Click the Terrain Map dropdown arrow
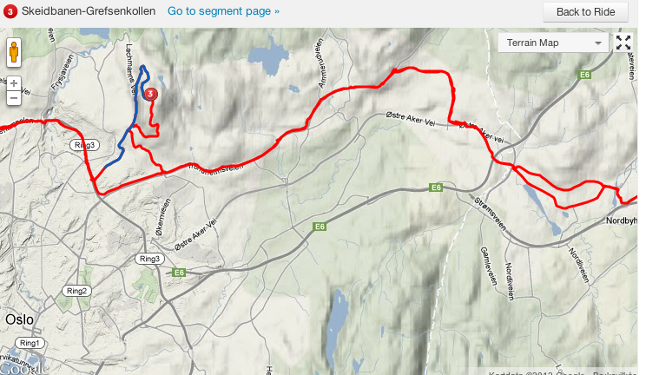Viewport: 646px width, 375px height. click(597, 43)
